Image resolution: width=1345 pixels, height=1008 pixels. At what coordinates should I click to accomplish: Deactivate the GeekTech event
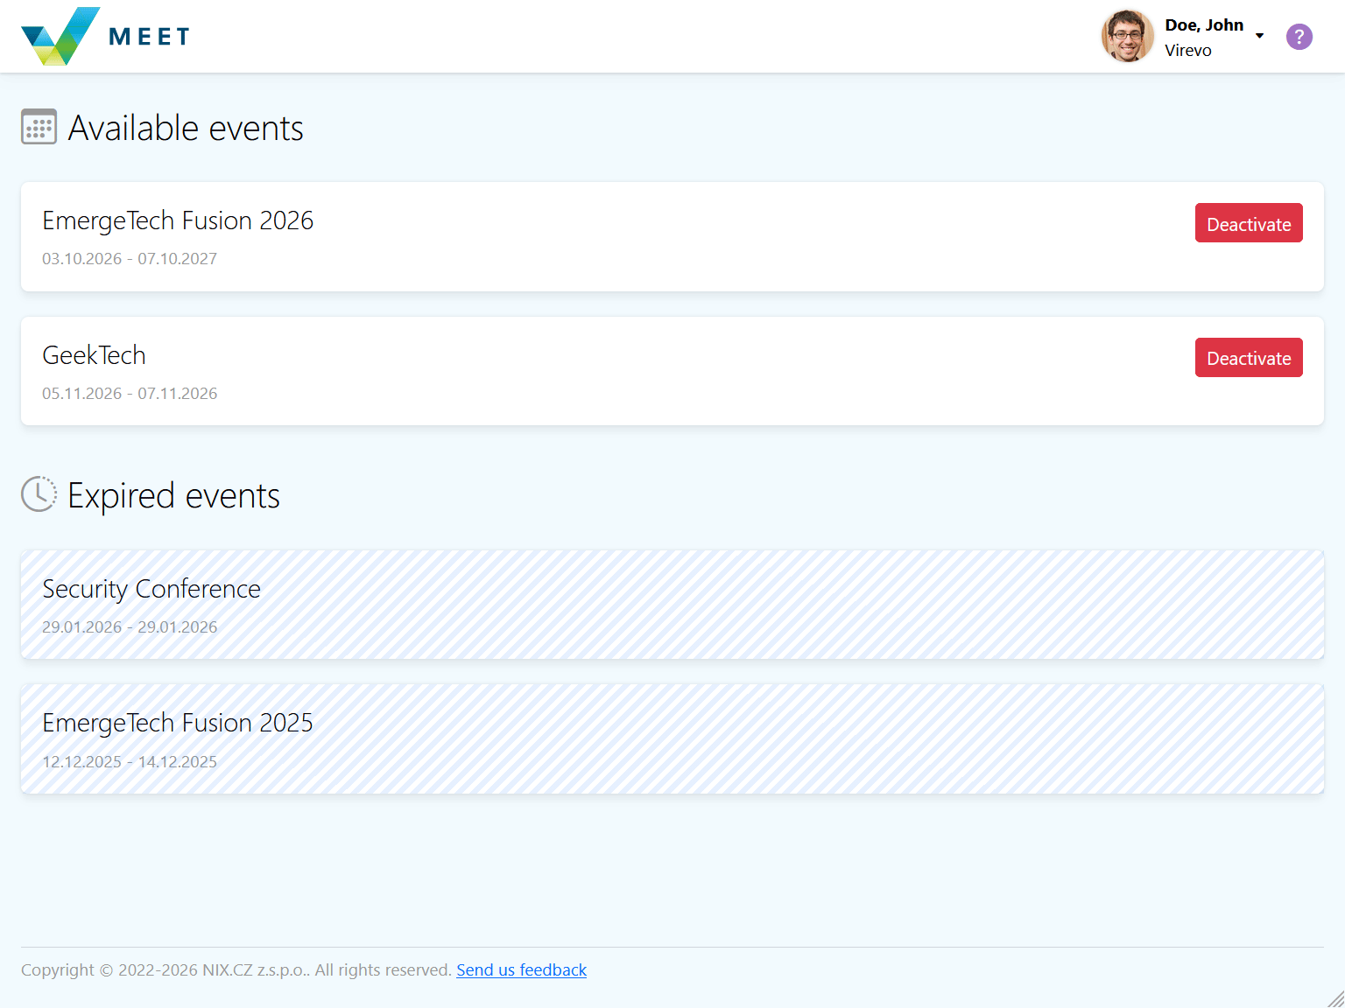coord(1248,358)
